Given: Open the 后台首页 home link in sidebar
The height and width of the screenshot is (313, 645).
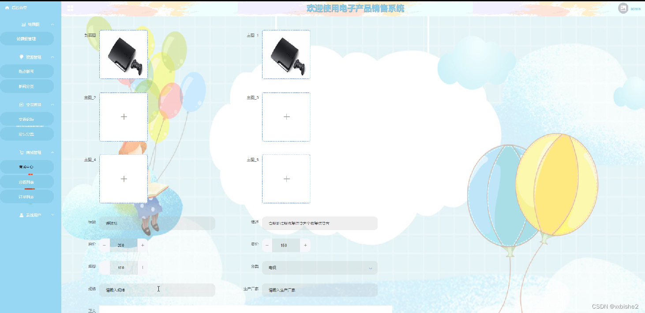Looking at the screenshot, I should coord(16,8).
